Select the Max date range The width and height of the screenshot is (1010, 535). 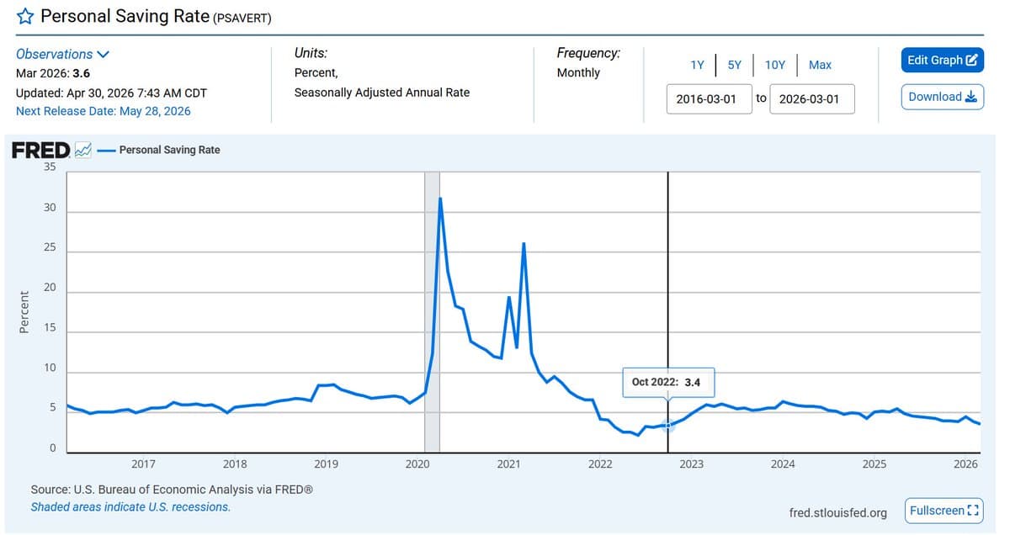820,65
